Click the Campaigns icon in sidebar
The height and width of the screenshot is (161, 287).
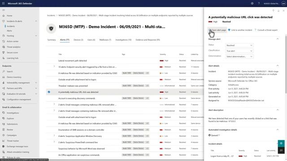[x=4, y=135]
